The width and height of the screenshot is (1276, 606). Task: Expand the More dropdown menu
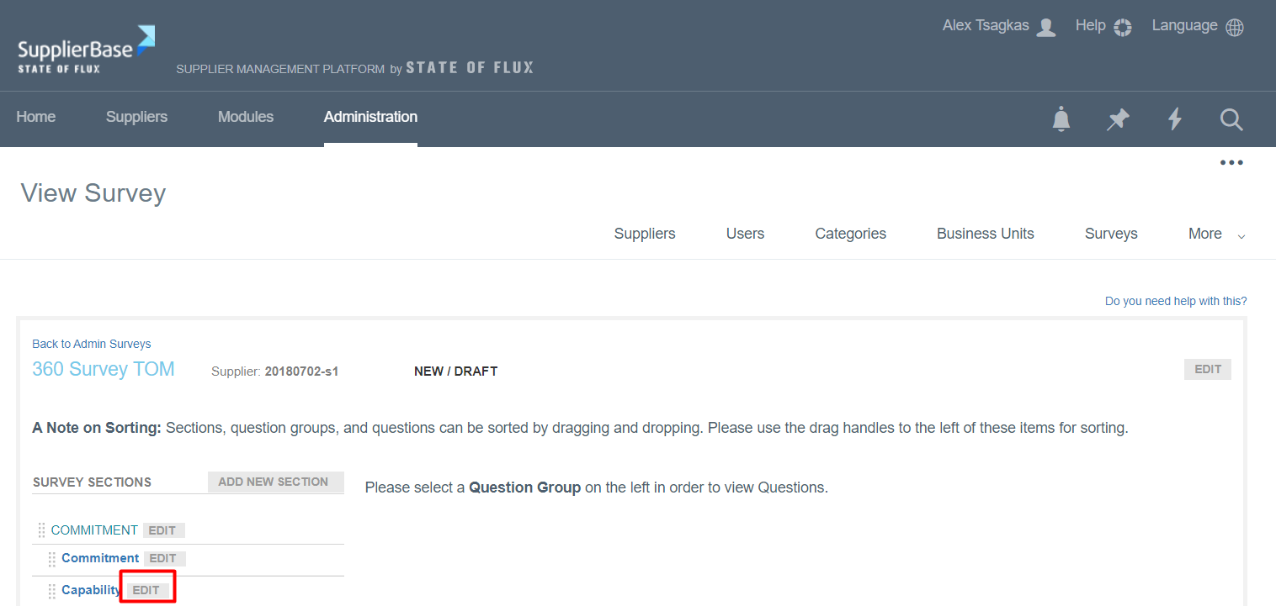pos(1216,234)
